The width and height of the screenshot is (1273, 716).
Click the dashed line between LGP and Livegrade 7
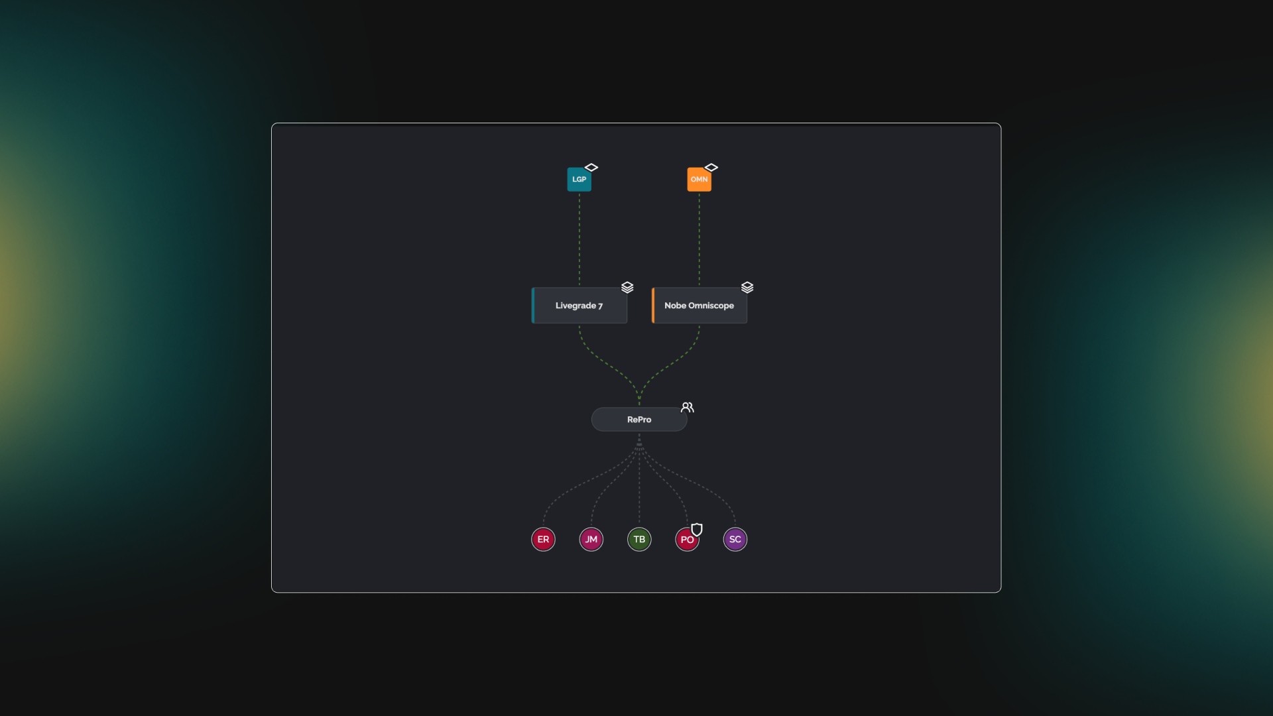579,239
